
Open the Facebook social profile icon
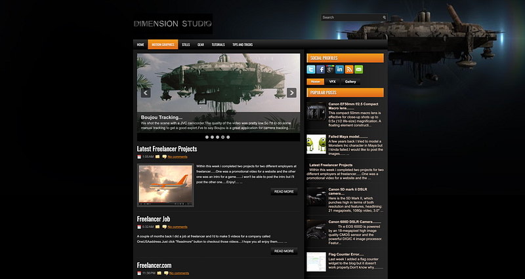[321, 69]
